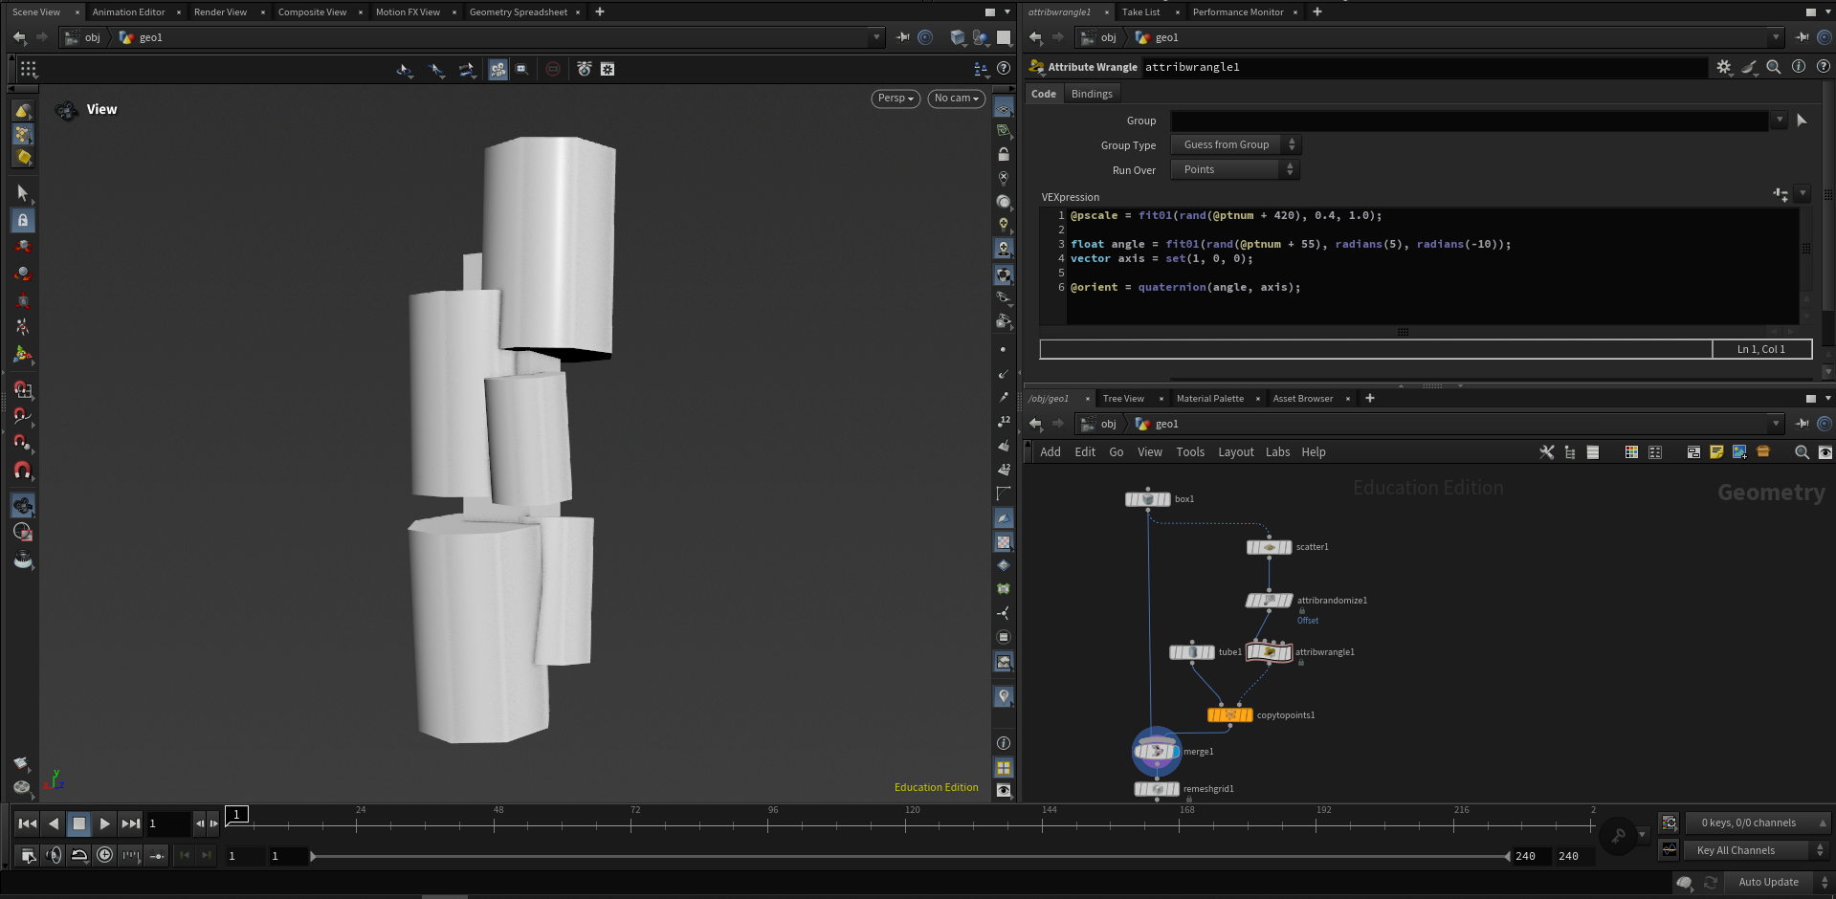
Task: Click the sticky note icon in network toolbar
Action: click(x=1716, y=452)
